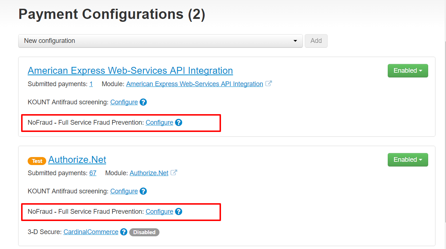The height and width of the screenshot is (249, 446).
Task: Open the Authorize.Net title link
Action: pos(77,160)
